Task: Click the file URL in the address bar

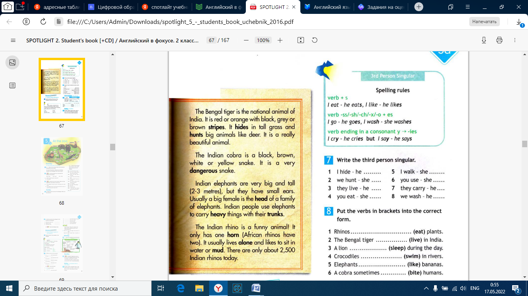Action: [181, 22]
